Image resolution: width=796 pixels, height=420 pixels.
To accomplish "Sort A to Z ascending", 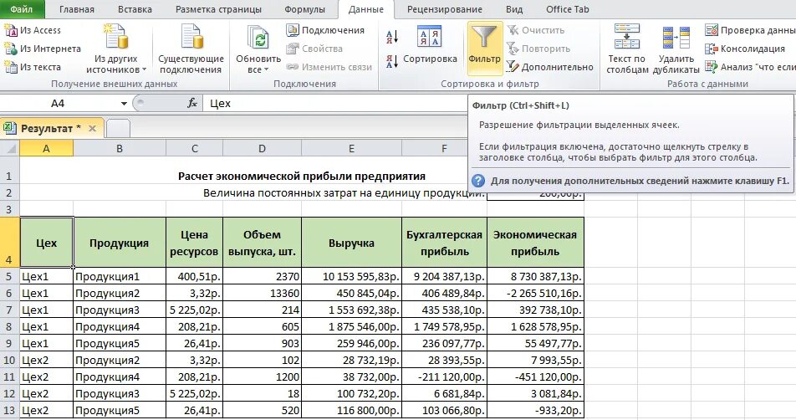I will pyautogui.click(x=391, y=37).
